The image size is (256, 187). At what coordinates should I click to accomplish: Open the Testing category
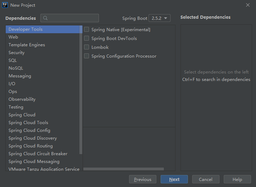click(43, 107)
